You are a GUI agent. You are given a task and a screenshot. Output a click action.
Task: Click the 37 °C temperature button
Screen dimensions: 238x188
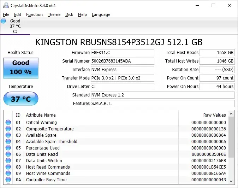(x=21, y=99)
